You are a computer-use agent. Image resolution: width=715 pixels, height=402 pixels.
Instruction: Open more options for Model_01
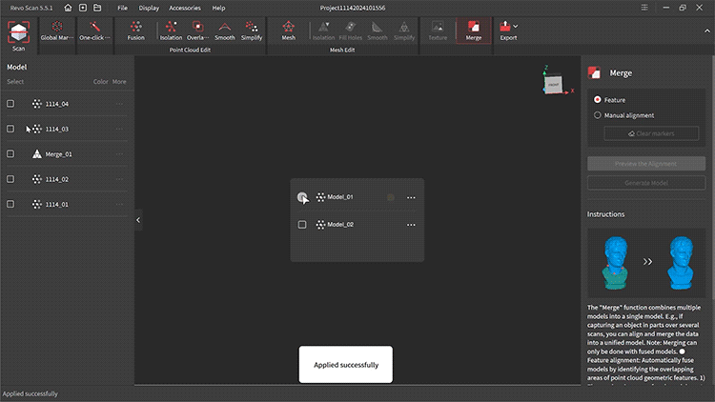(411, 197)
